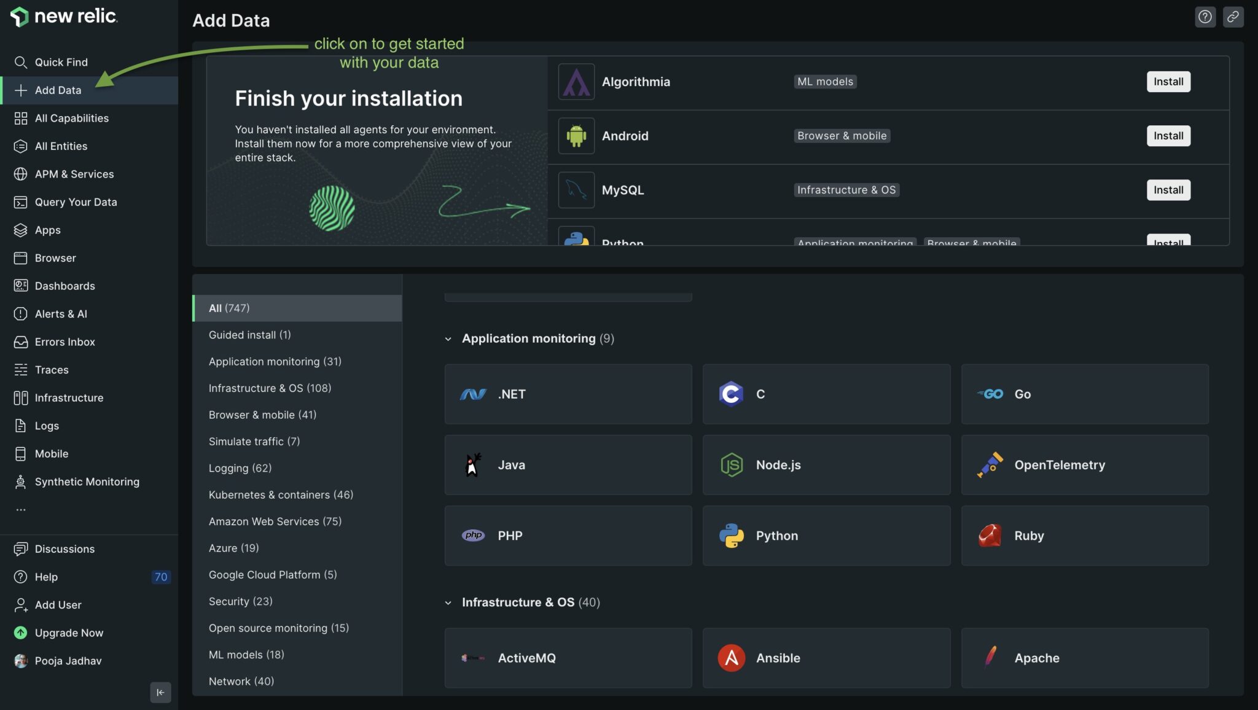This screenshot has width=1258, height=710.
Task: Select the Node.js tile
Action: tap(826, 465)
